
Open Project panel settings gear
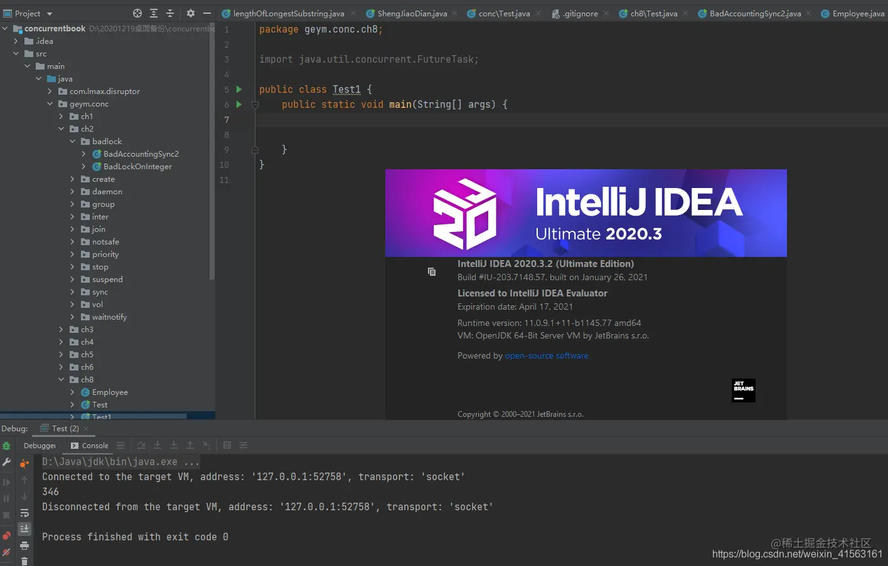[x=191, y=13]
